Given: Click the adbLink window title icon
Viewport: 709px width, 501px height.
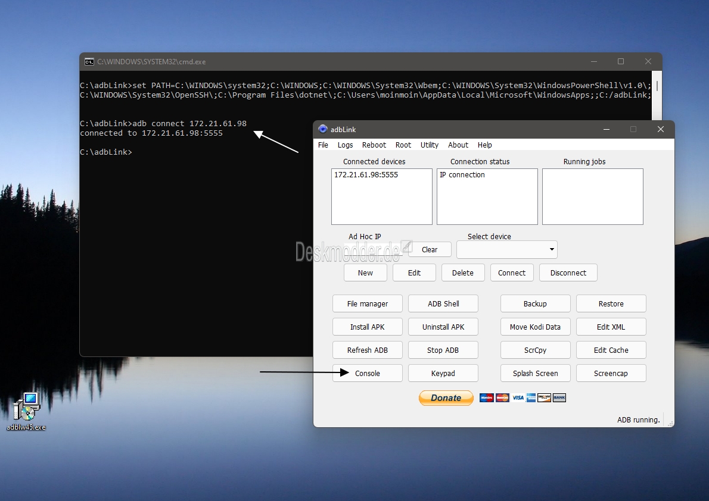Looking at the screenshot, I should click(x=322, y=129).
